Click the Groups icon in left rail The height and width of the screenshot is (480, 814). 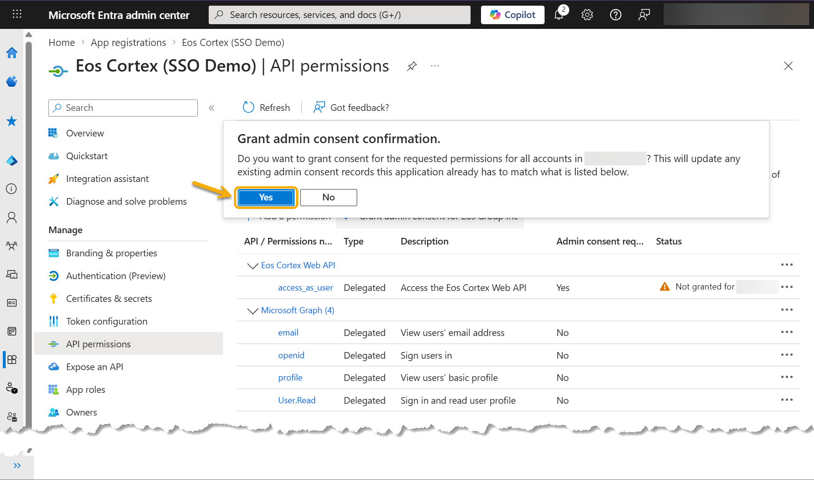pos(12,246)
